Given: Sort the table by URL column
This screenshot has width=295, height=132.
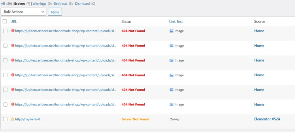Looking at the screenshot, I should click(x=14, y=21).
